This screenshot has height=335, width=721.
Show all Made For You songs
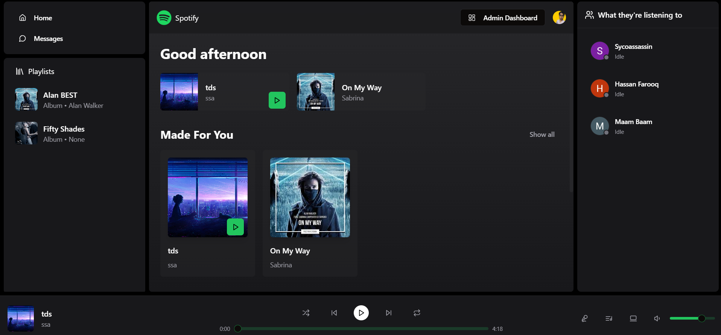click(542, 135)
